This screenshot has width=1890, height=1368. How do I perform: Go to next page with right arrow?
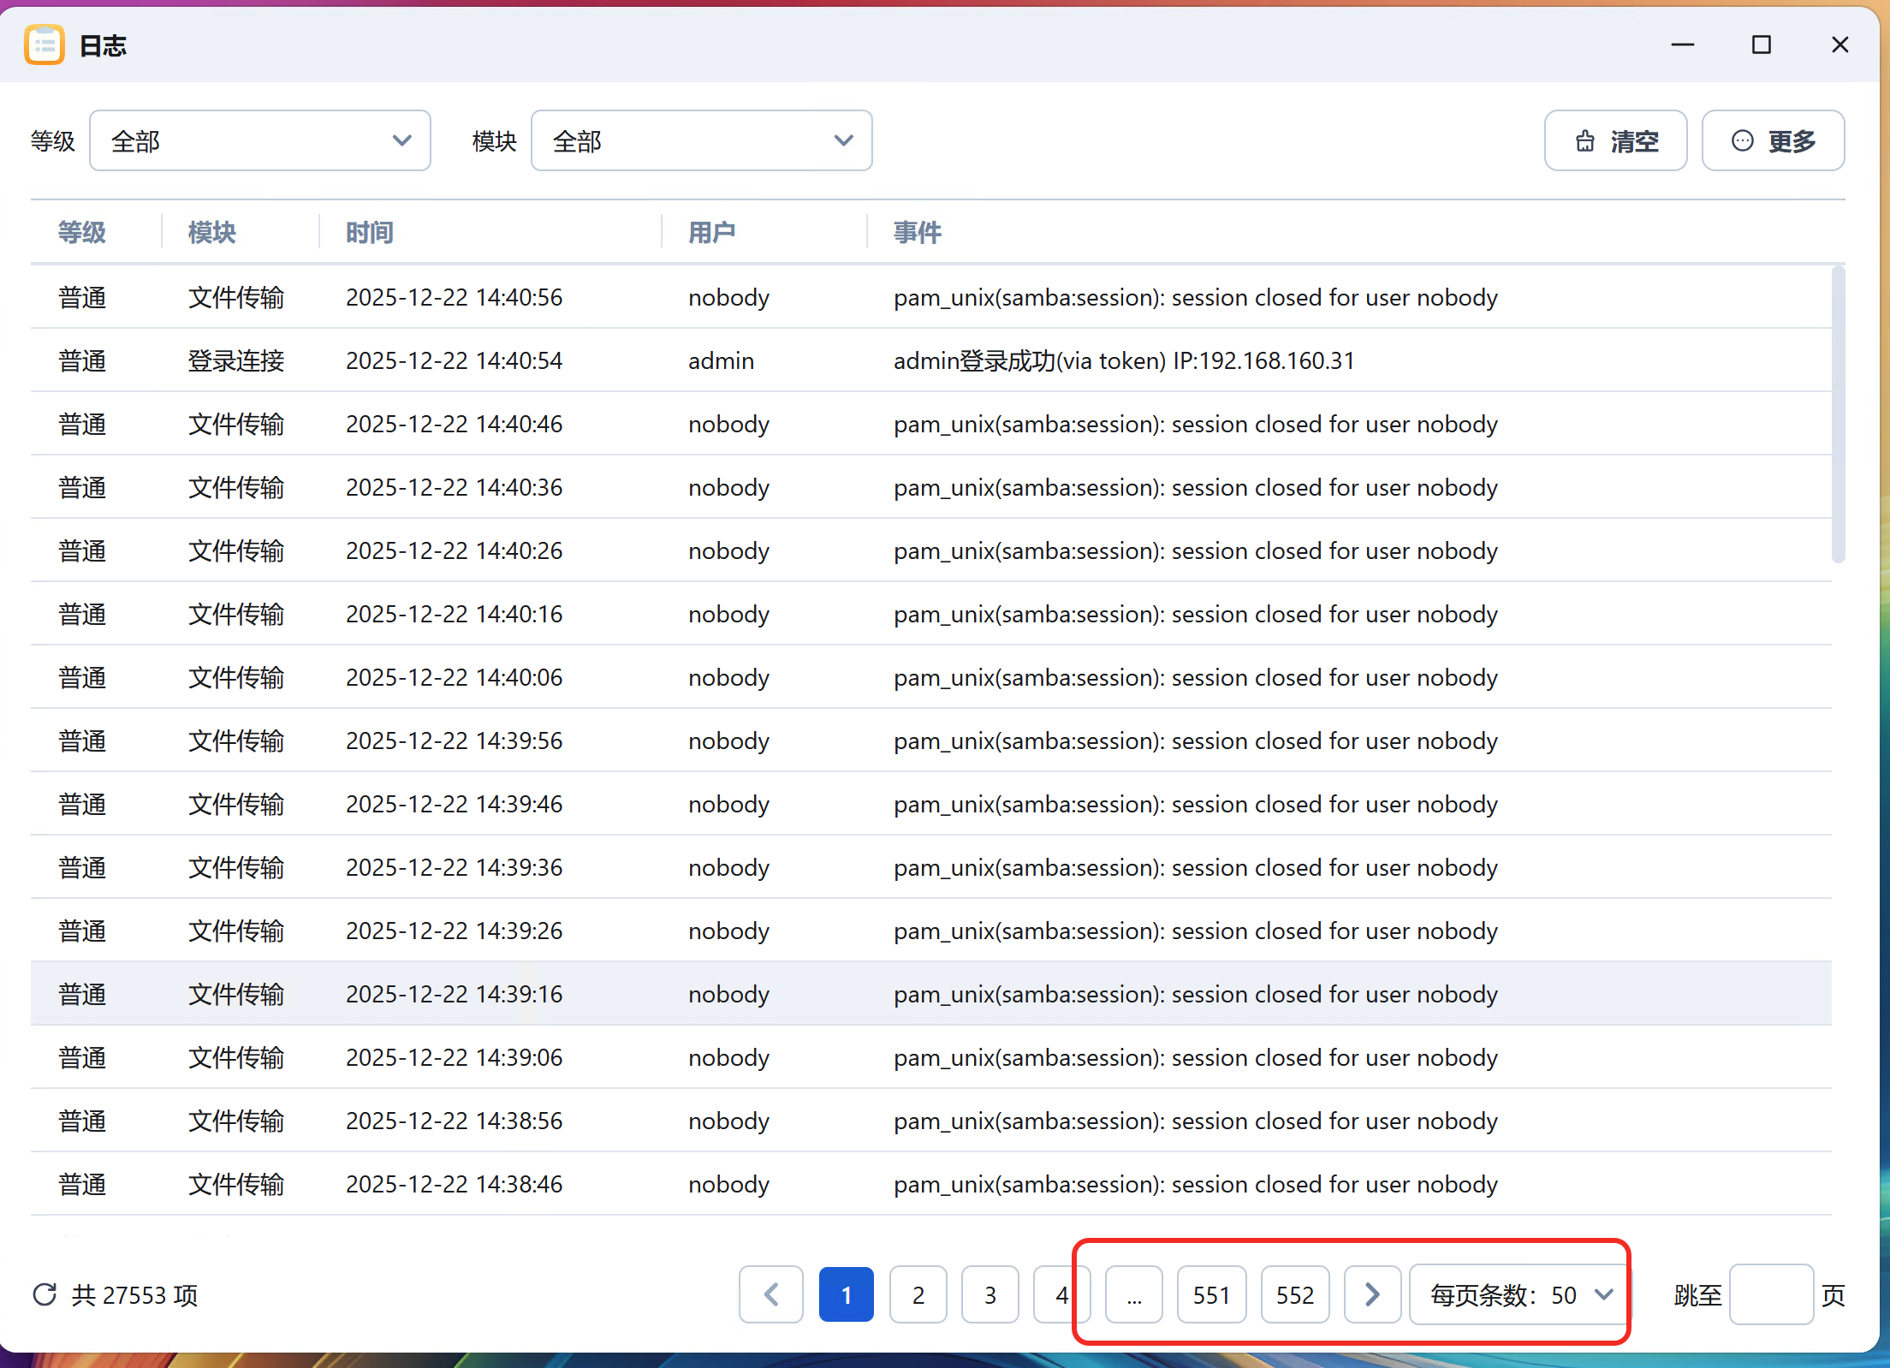tap(1371, 1294)
